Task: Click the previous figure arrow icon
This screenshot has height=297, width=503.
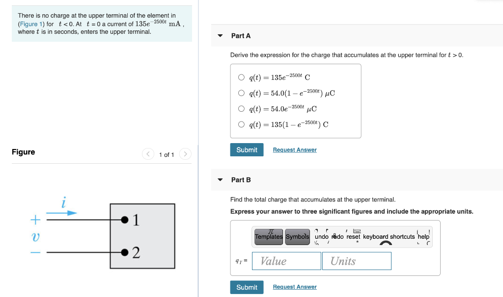Action: coord(148,154)
